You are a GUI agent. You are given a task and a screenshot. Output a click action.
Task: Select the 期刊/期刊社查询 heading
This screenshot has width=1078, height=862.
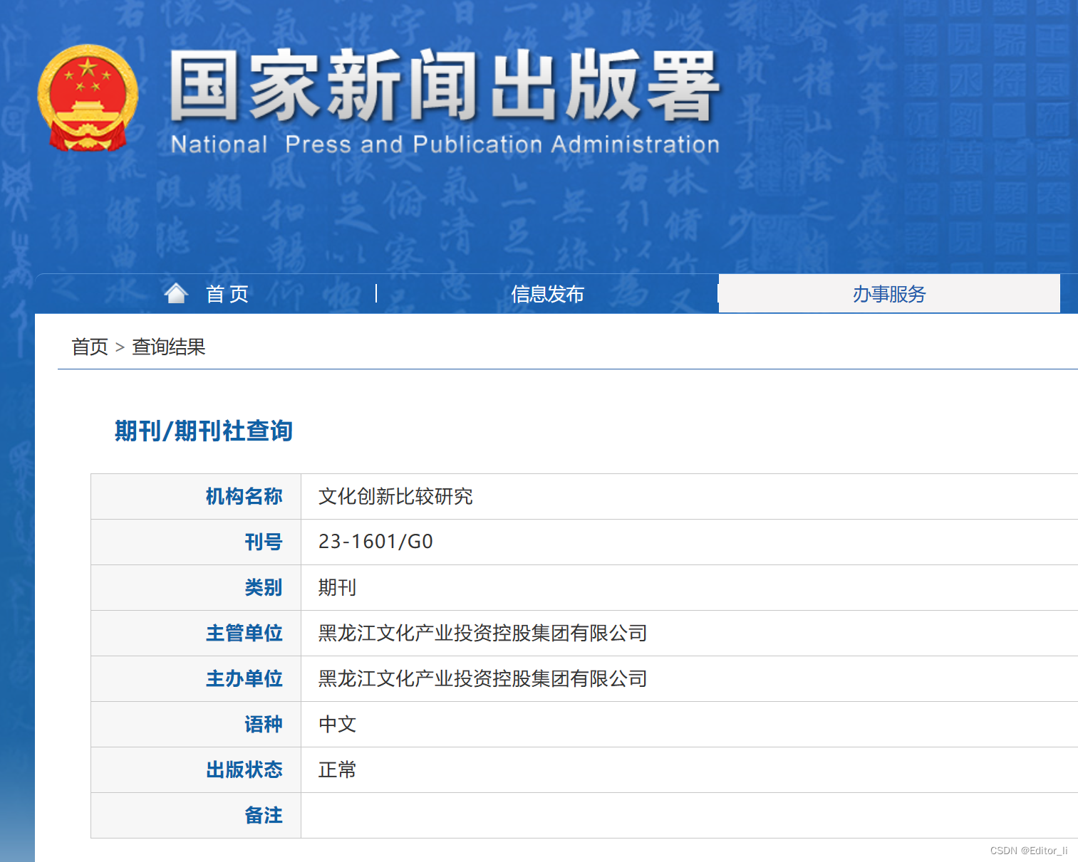(x=204, y=431)
